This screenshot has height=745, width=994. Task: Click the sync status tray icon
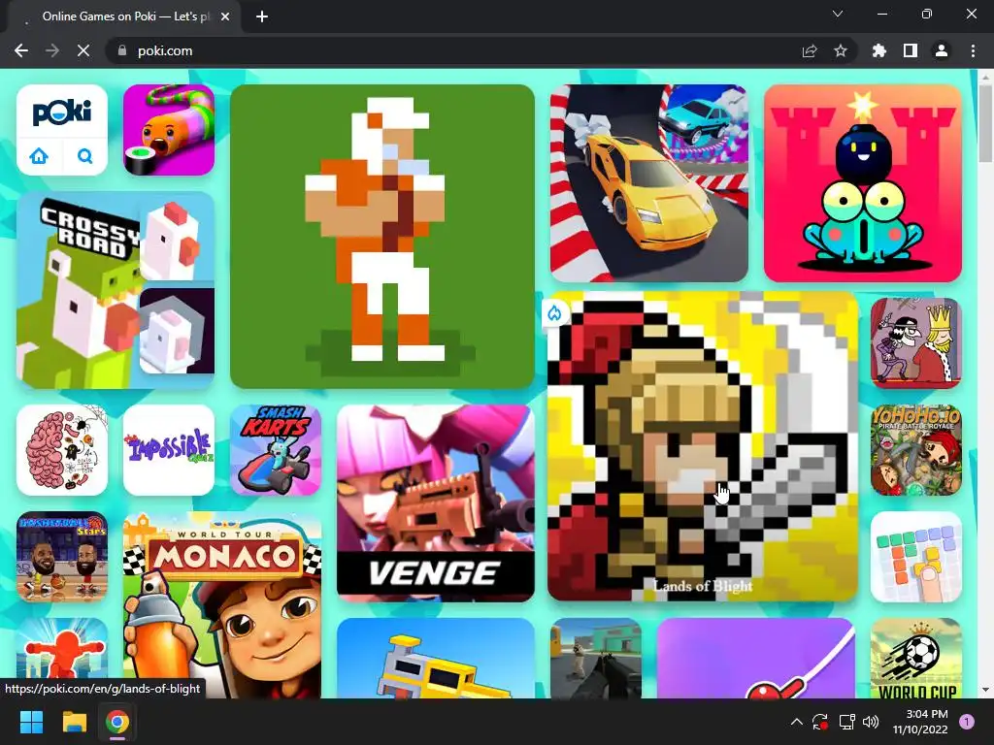[820, 722]
